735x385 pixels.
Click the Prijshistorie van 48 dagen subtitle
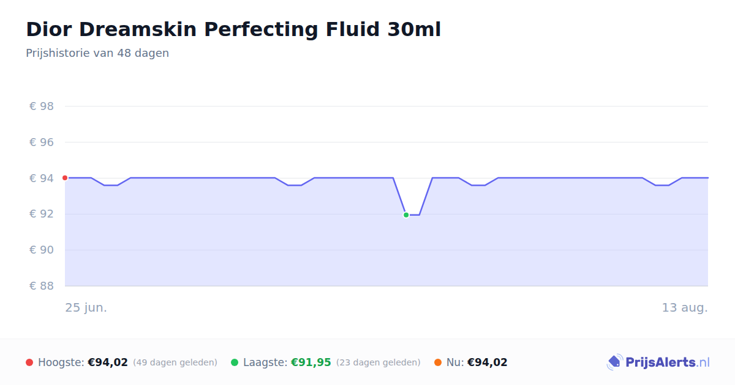pos(97,53)
